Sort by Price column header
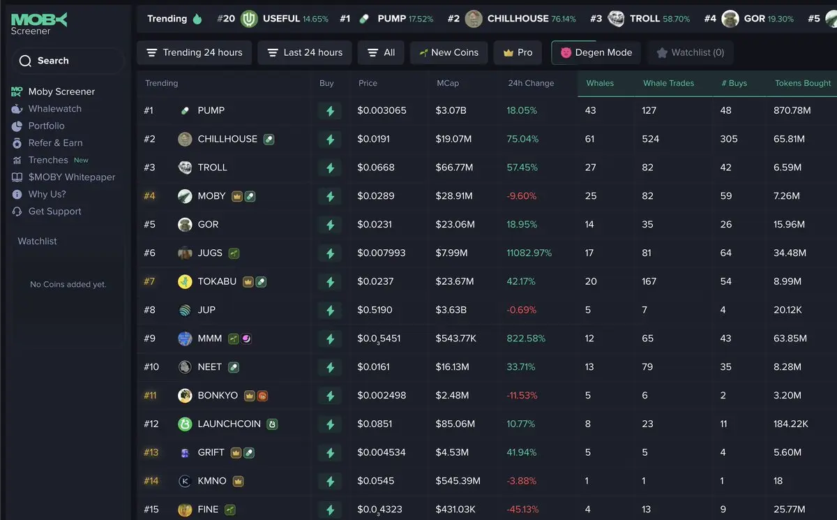Screen dimensions: 837x520 click(x=368, y=83)
